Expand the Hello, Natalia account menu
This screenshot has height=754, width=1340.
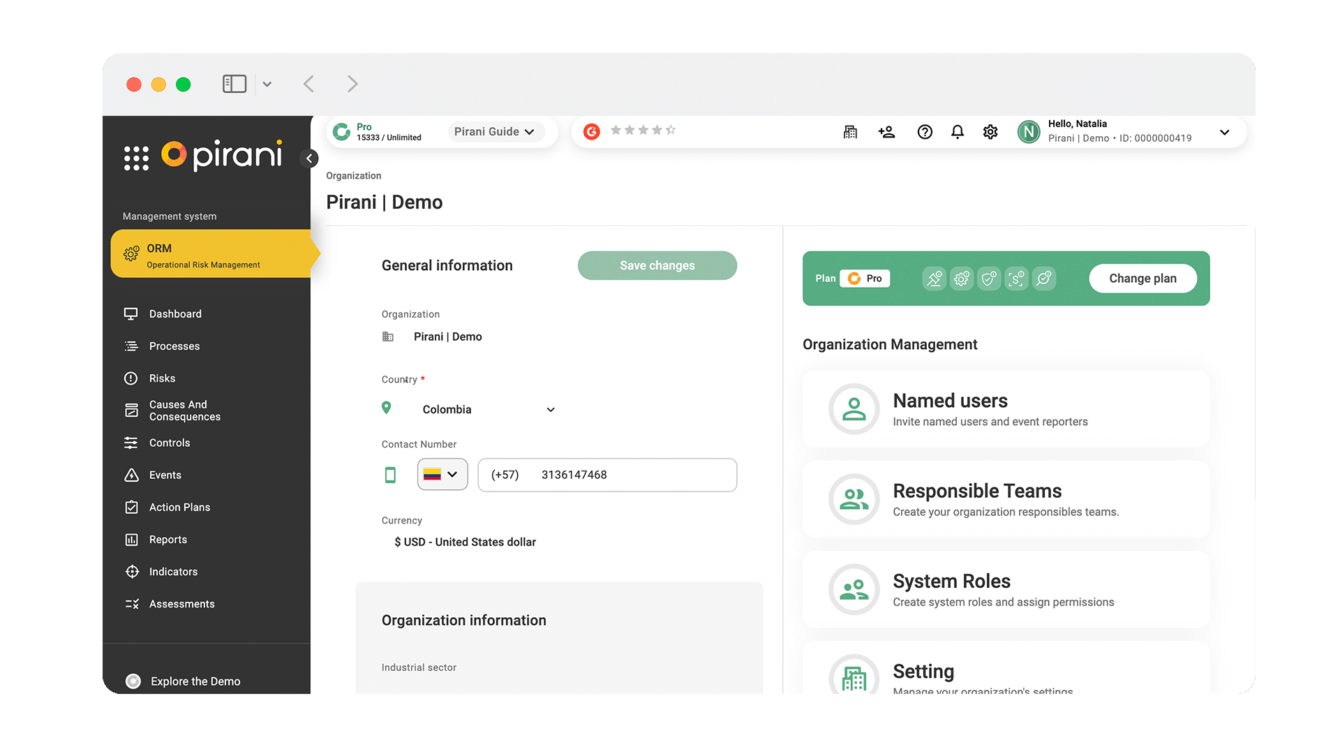coord(1224,132)
